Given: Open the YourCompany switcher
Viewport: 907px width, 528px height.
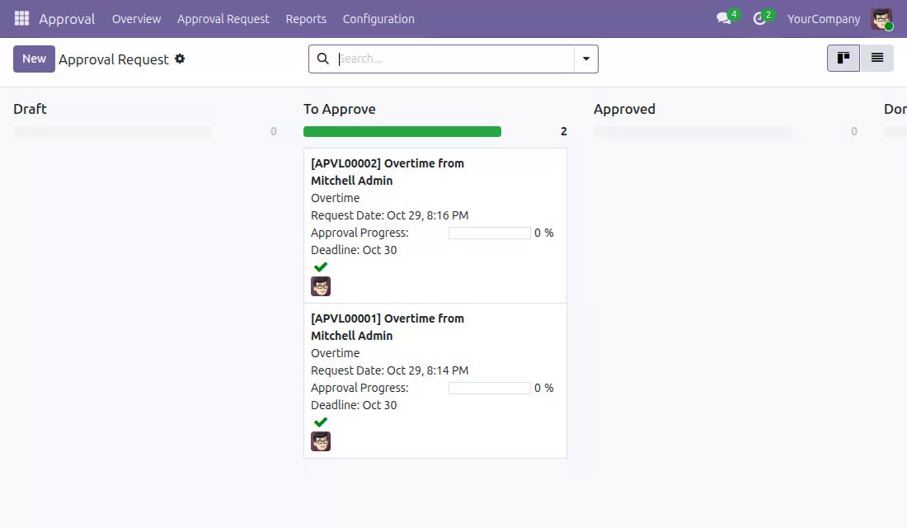Looking at the screenshot, I should (x=824, y=18).
